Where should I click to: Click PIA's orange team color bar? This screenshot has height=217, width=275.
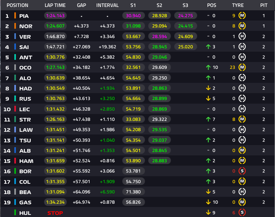[x=15, y=16]
